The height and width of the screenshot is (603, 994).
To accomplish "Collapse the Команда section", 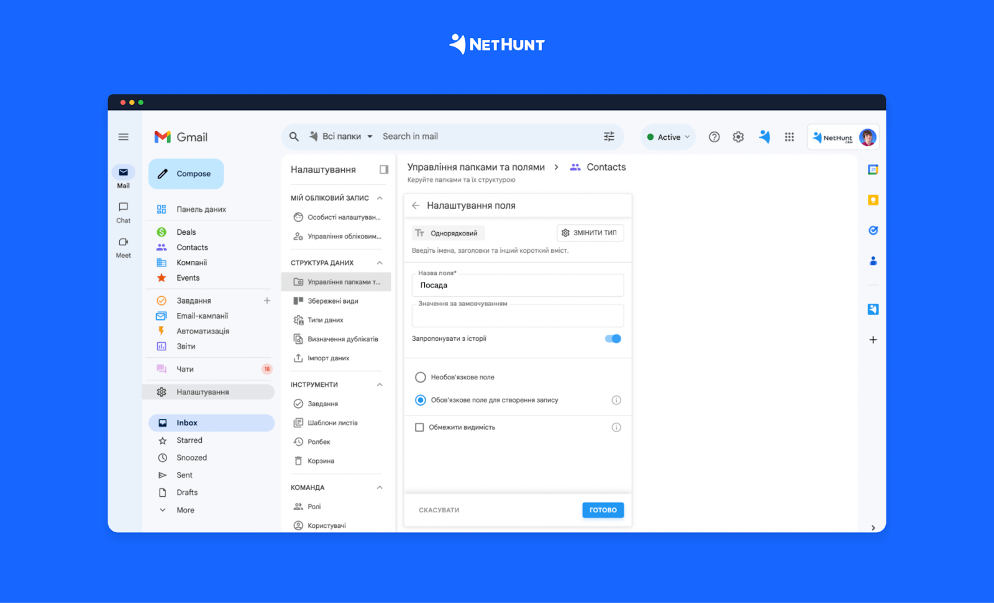I will click(x=380, y=487).
